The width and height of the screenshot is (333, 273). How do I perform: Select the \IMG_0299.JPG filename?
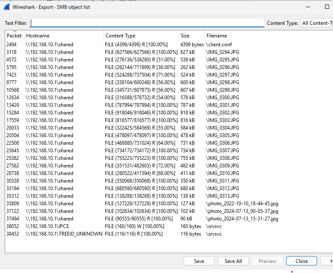click(223, 90)
